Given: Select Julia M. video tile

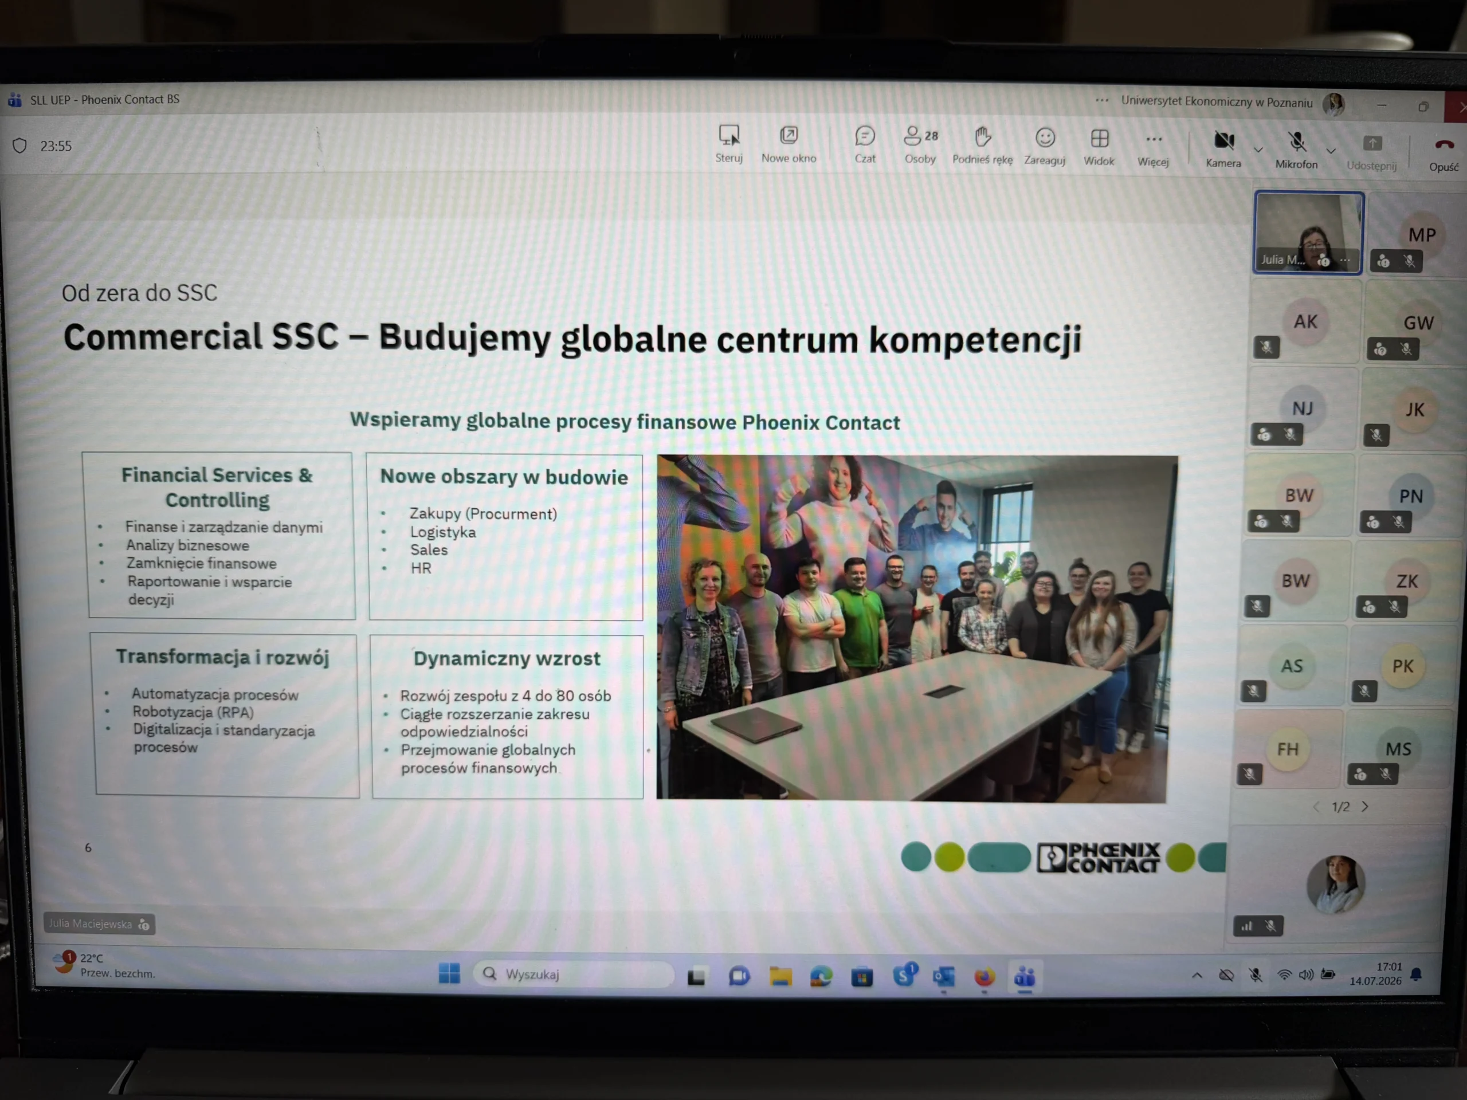Looking at the screenshot, I should pyautogui.click(x=1307, y=232).
